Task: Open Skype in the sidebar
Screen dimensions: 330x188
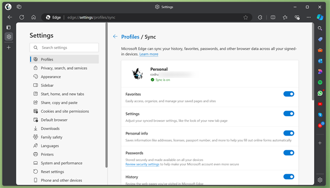Action: [320, 115]
